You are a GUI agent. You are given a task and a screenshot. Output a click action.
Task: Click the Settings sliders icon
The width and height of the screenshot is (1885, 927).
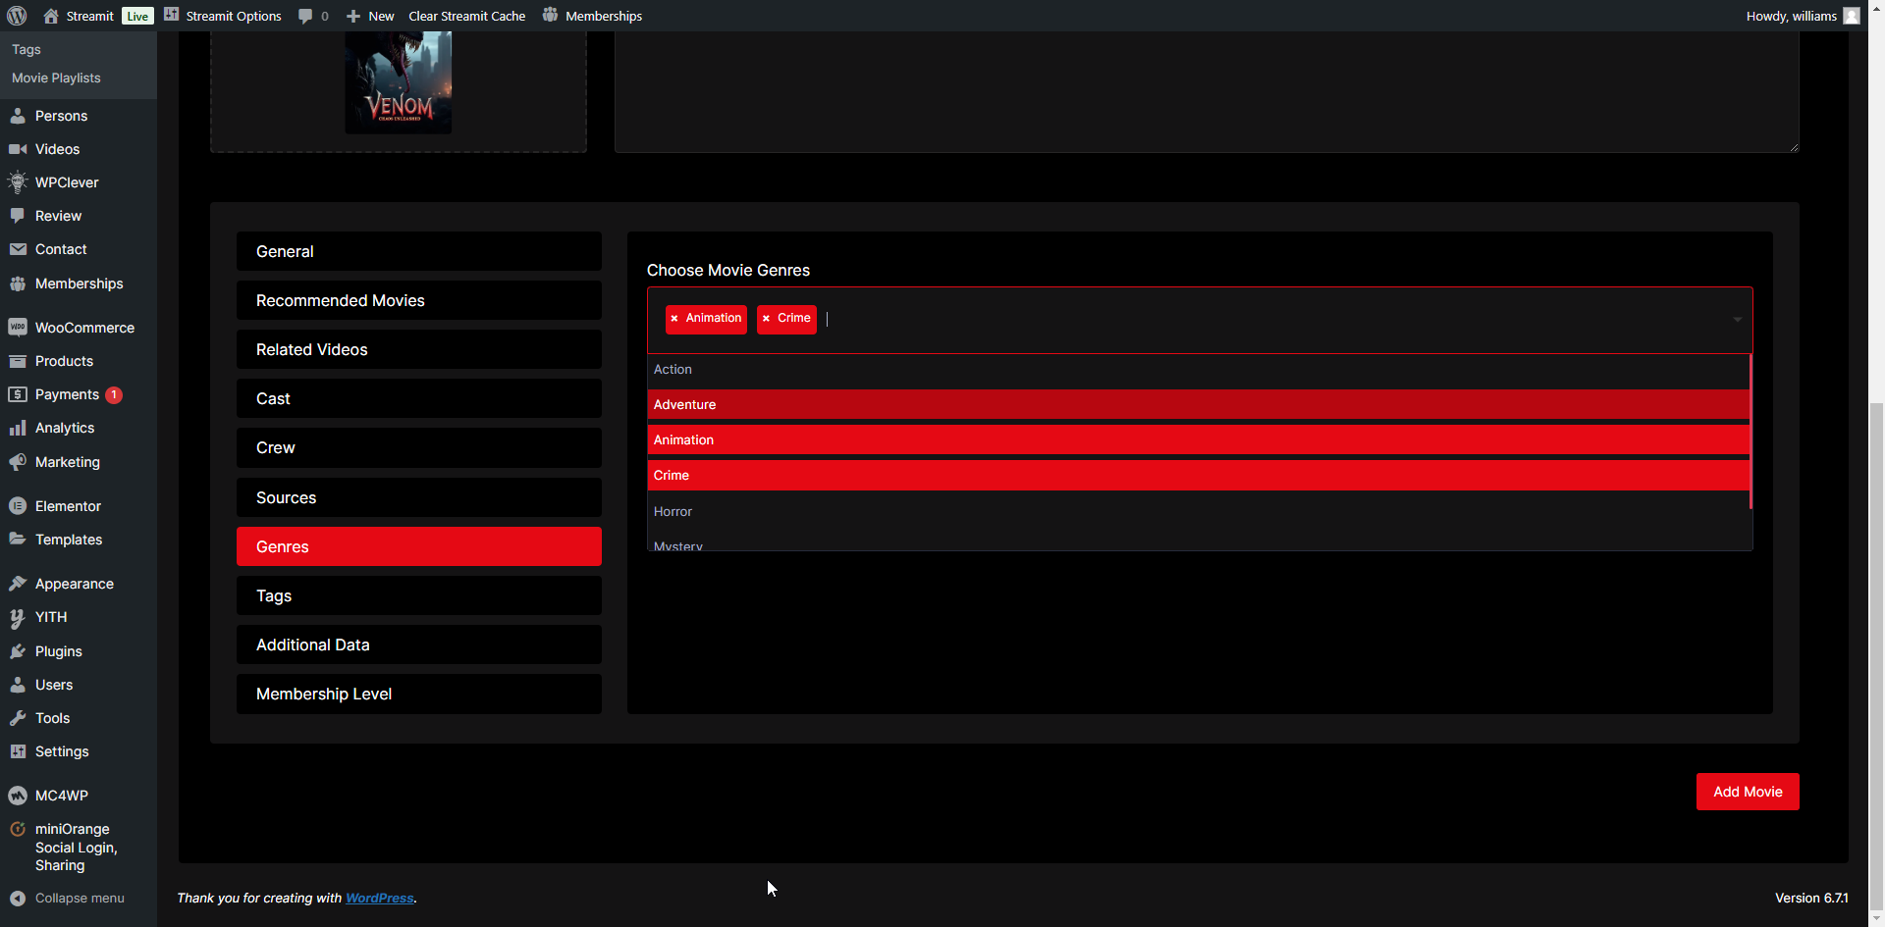pyautogui.click(x=18, y=751)
